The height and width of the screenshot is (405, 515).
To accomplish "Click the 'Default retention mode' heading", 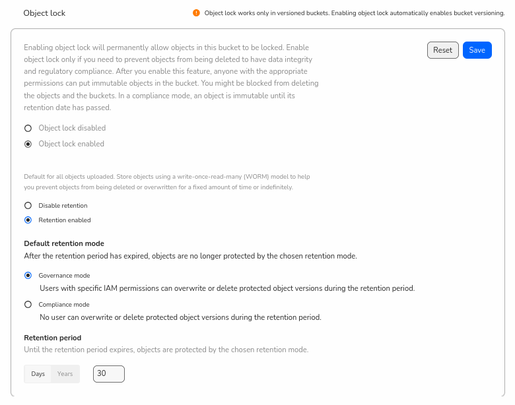I will (64, 243).
